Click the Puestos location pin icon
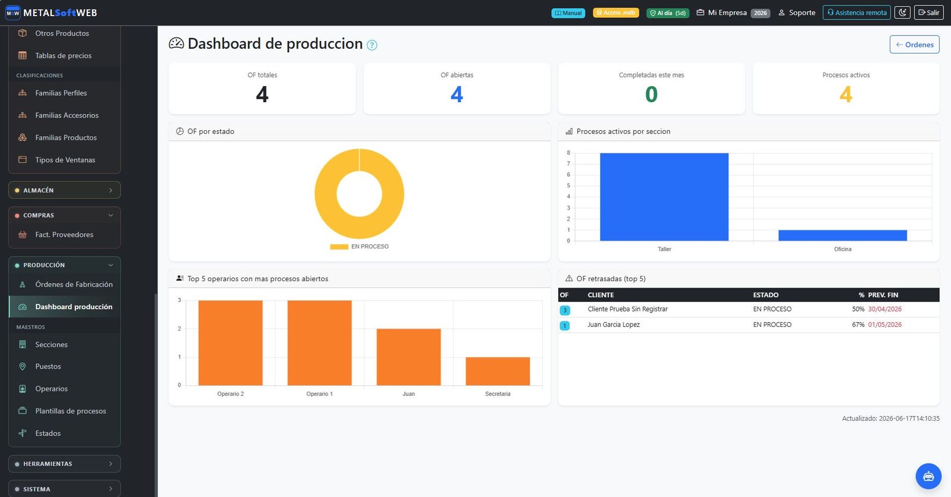This screenshot has height=497, width=951. (x=23, y=367)
